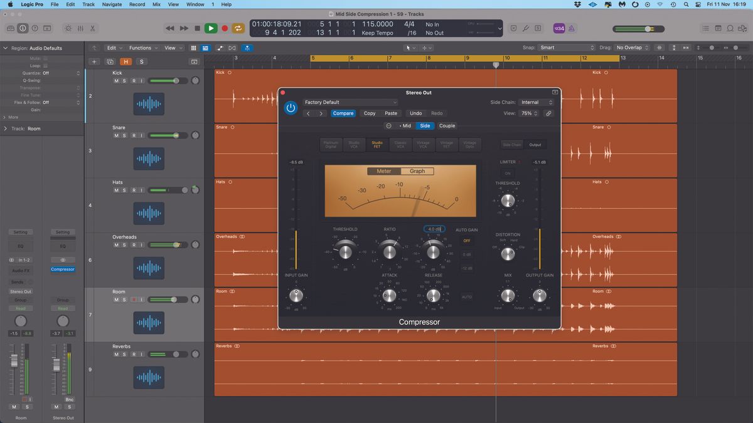Solo the Hats track
Screen dimensions: 753x423
pyautogui.click(x=124, y=190)
